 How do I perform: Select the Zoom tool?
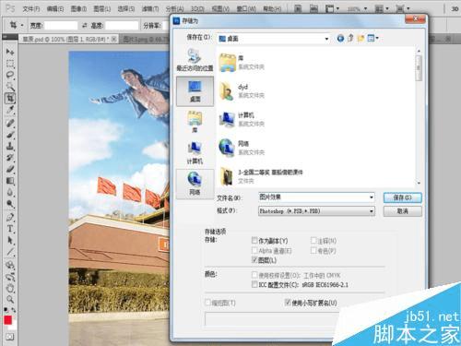tap(10, 299)
